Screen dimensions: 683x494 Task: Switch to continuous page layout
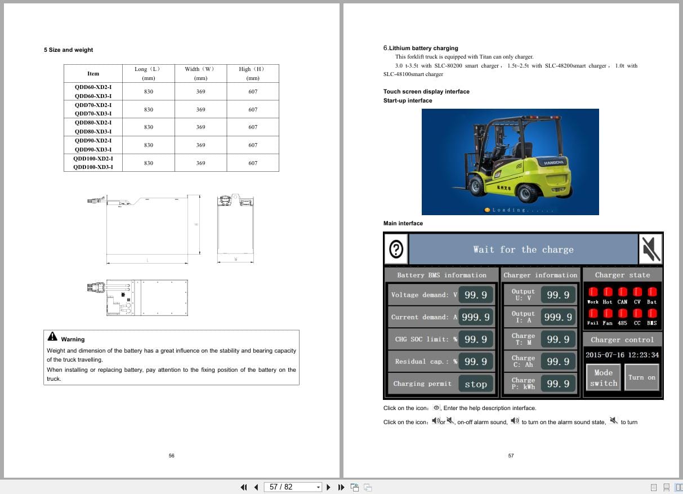(x=666, y=487)
